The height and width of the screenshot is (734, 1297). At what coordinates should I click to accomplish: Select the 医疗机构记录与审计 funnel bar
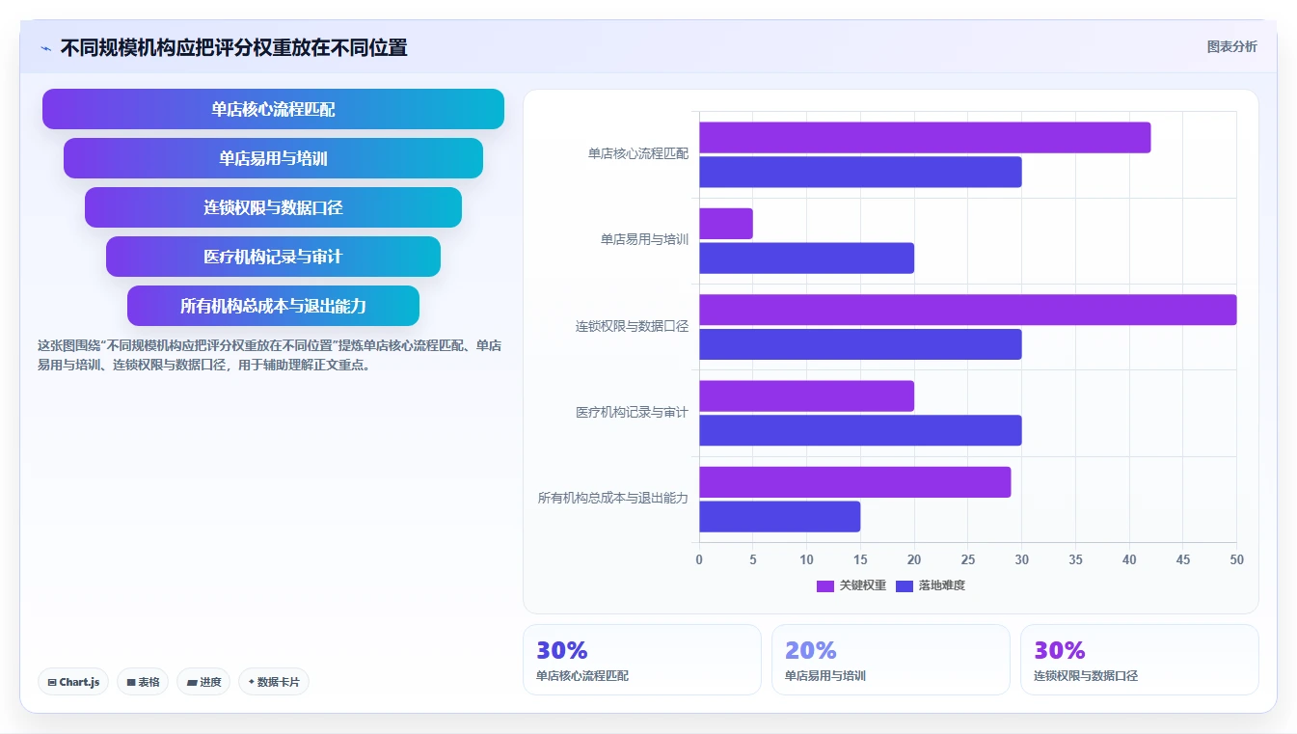pyautogui.click(x=273, y=257)
